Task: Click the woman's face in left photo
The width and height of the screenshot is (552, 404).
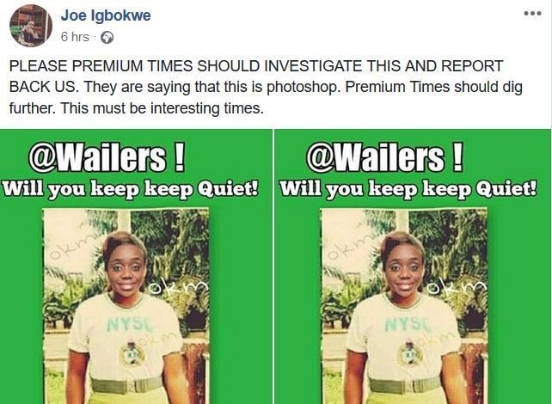Action: point(125,269)
